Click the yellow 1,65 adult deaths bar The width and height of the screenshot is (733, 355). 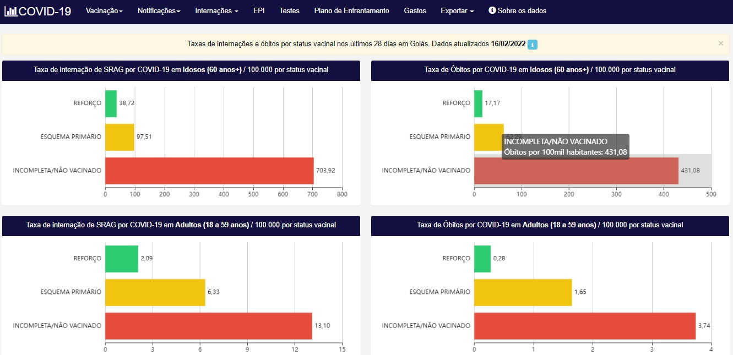(x=523, y=292)
